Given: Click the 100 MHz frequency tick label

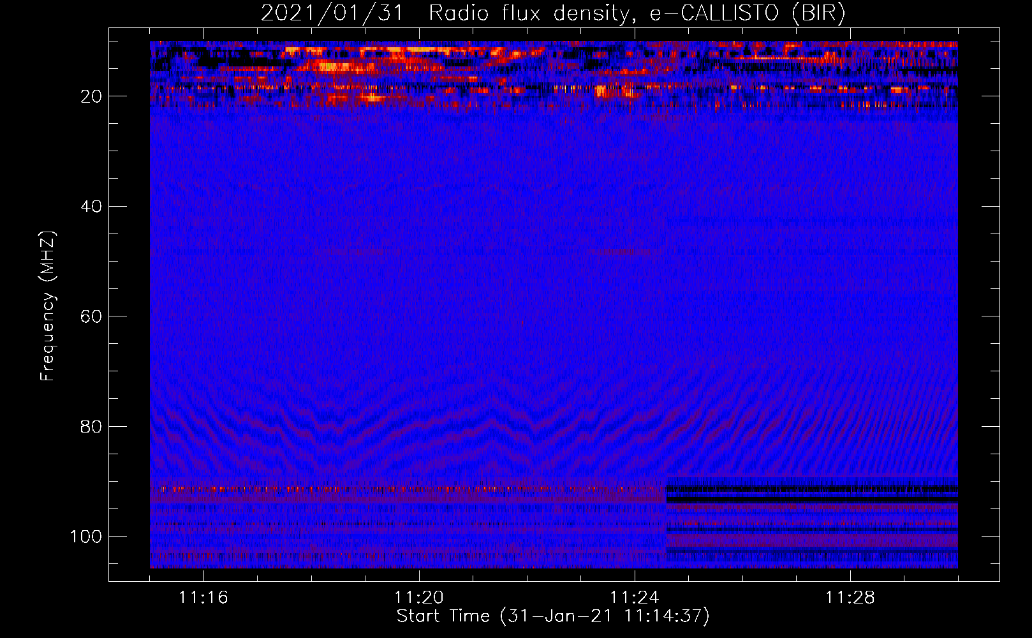Looking at the screenshot, I should coord(86,537).
